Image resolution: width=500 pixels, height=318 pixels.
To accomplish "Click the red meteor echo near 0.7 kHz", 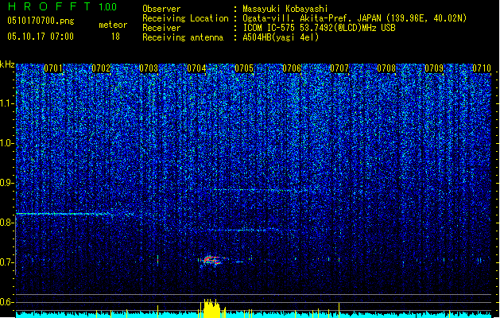I will coord(212,260).
